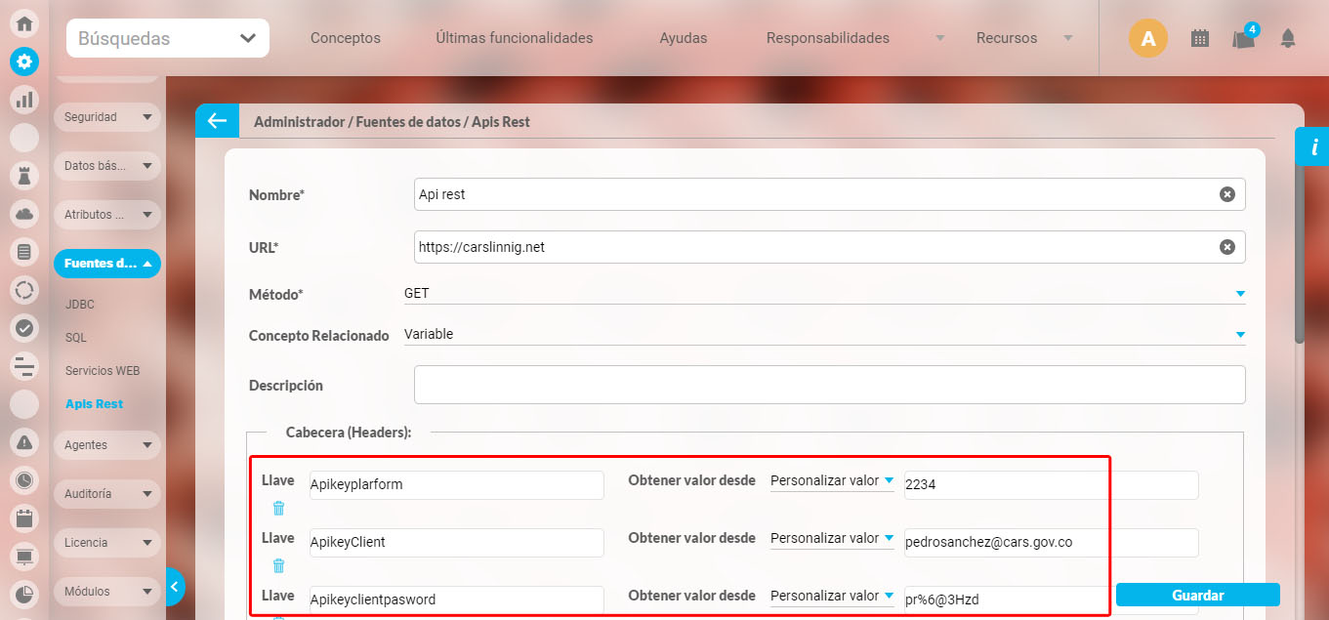Click the cloud icon in sidebar
Viewport: 1329px width, 620px height.
click(24, 214)
